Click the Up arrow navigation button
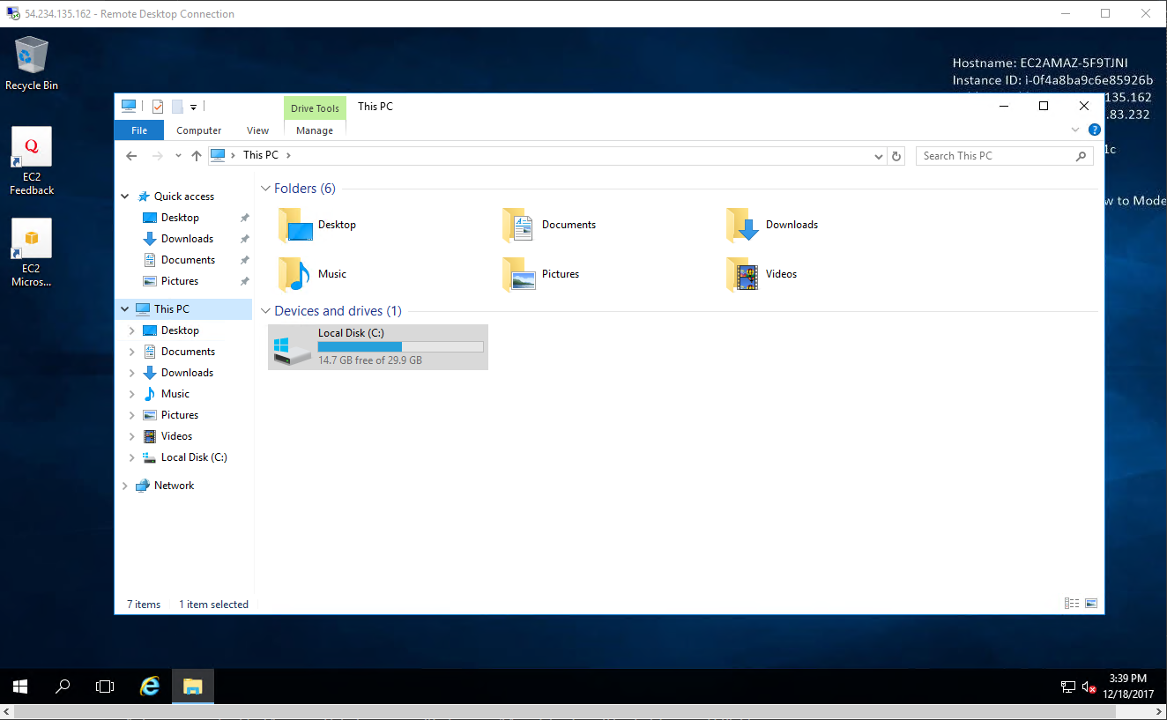Screen dimensions: 1167x720 click(x=197, y=156)
